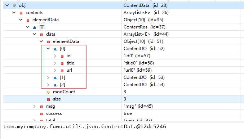Viewport: 244px width, 139px height.
Task: Click the red field icon beside title
Action: pos(62,63)
